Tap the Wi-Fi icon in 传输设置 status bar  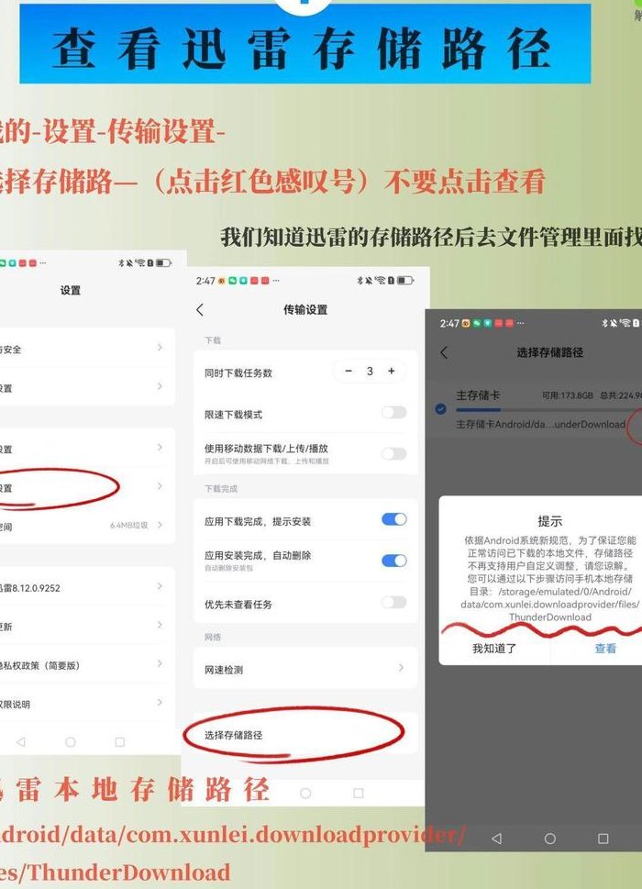click(x=381, y=280)
